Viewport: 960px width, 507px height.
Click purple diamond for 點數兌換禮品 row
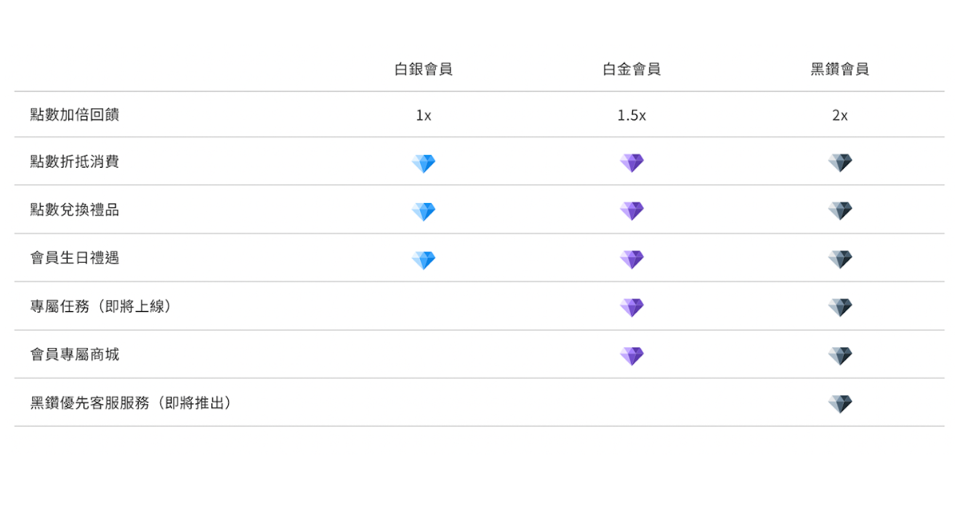pyautogui.click(x=631, y=211)
